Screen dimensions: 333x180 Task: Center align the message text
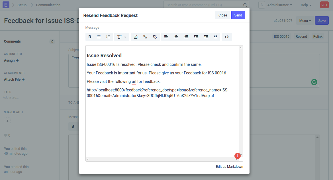pos(176,37)
